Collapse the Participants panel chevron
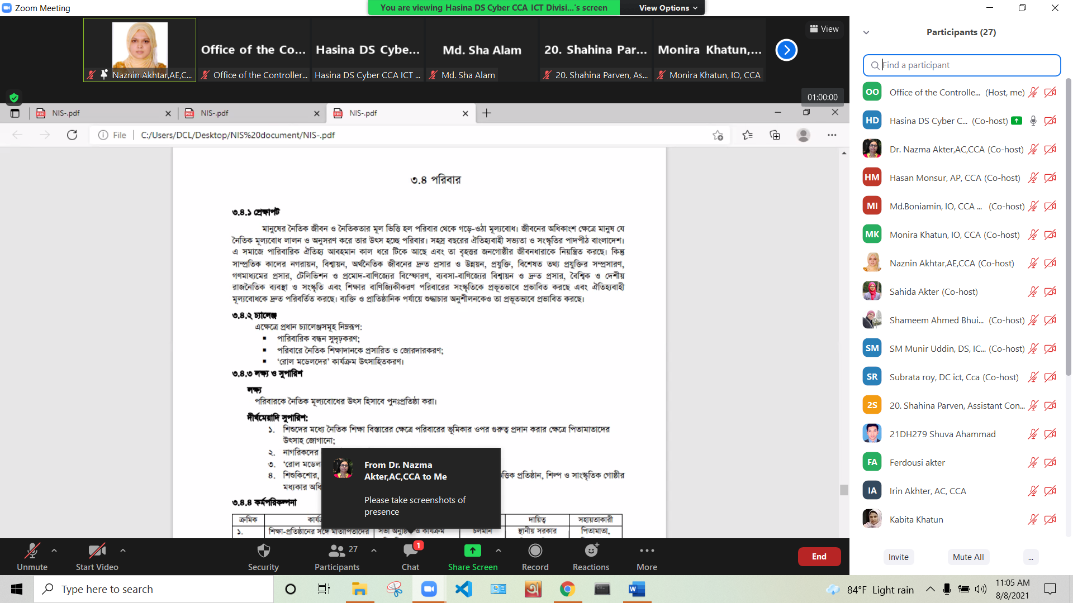Image resolution: width=1073 pixels, height=603 pixels. 866,32
